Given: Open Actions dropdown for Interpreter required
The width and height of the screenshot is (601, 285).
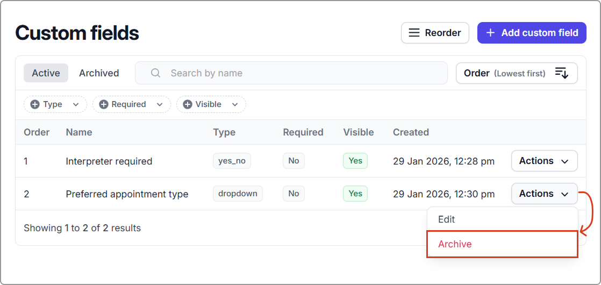Looking at the screenshot, I should [x=544, y=161].
